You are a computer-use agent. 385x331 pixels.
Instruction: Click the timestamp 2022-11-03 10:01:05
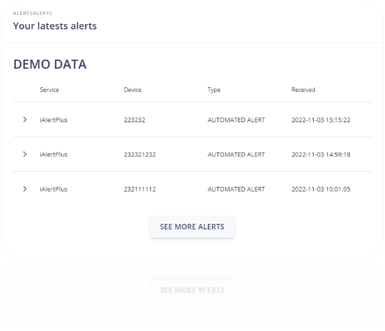321,190
